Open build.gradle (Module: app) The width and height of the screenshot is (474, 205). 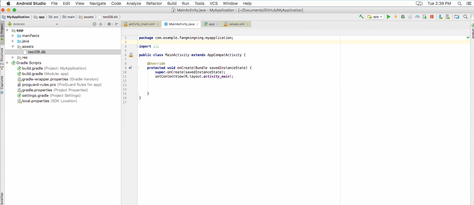tap(43, 74)
